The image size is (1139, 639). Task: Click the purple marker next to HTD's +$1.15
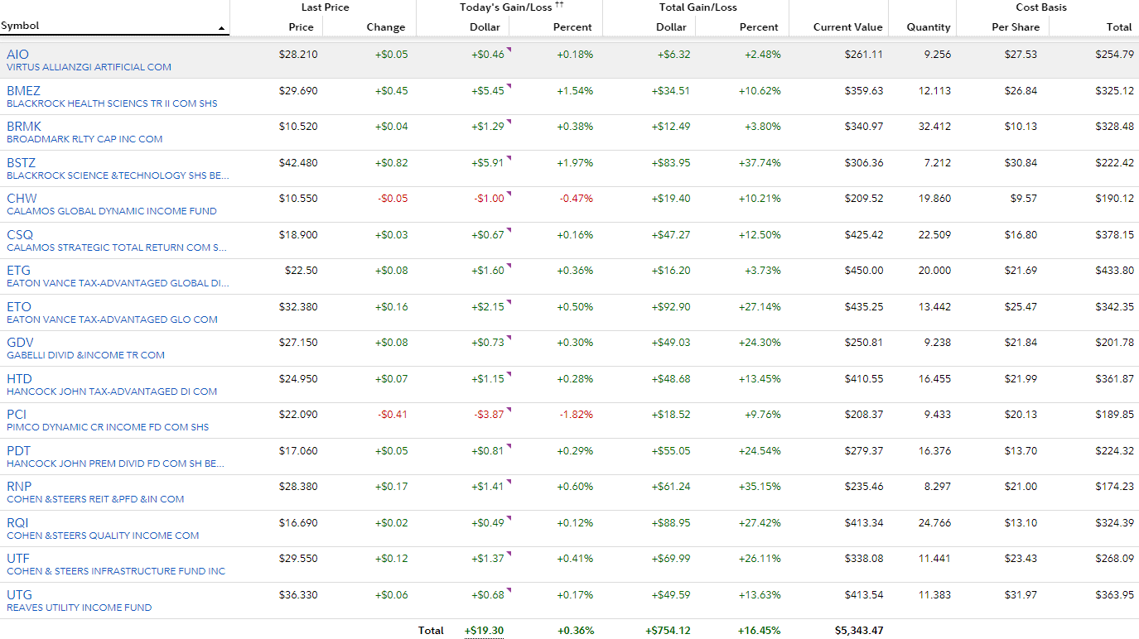[509, 374]
